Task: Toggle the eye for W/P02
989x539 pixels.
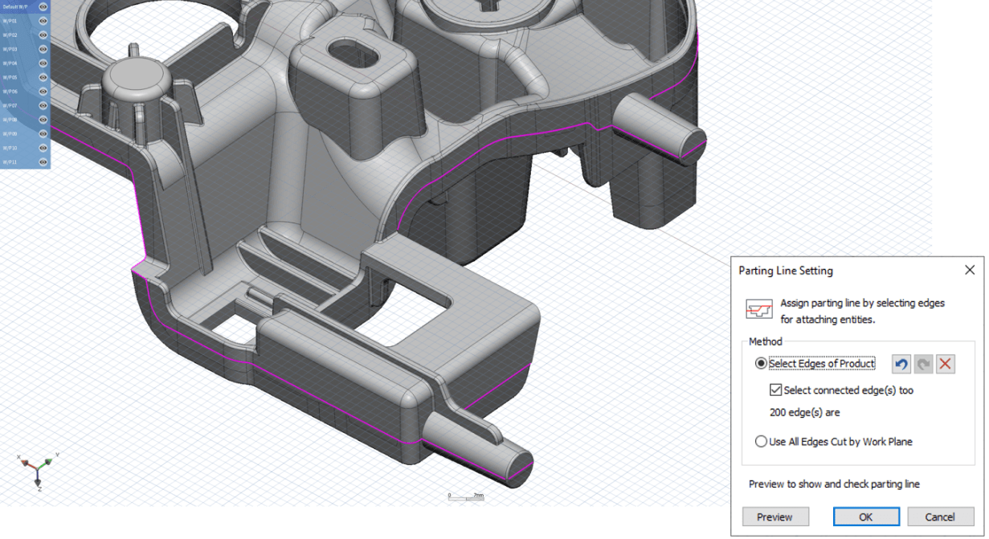Action: [43, 35]
